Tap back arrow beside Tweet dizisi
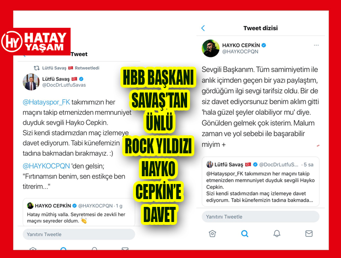Viewport: 341px width, 258px height. tap(203, 28)
